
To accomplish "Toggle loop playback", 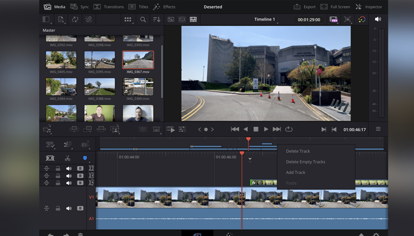I will pos(289,129).
